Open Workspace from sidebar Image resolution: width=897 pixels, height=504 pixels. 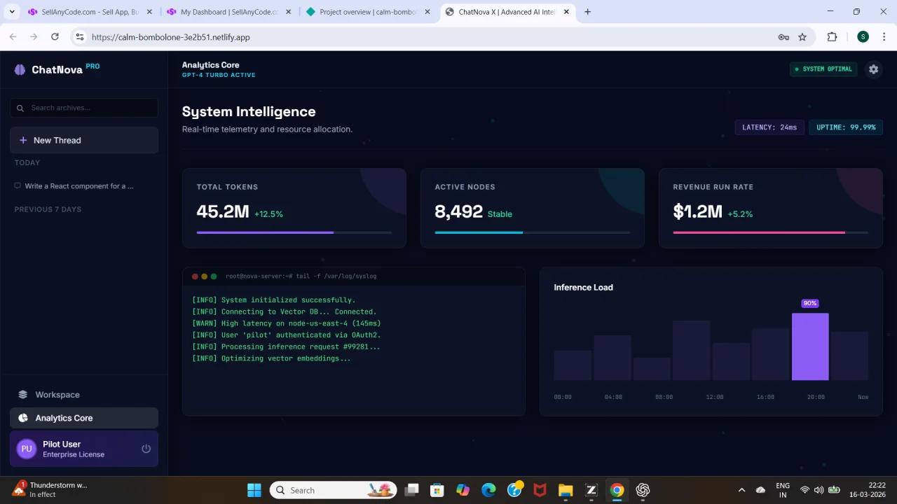click(84, 395)
